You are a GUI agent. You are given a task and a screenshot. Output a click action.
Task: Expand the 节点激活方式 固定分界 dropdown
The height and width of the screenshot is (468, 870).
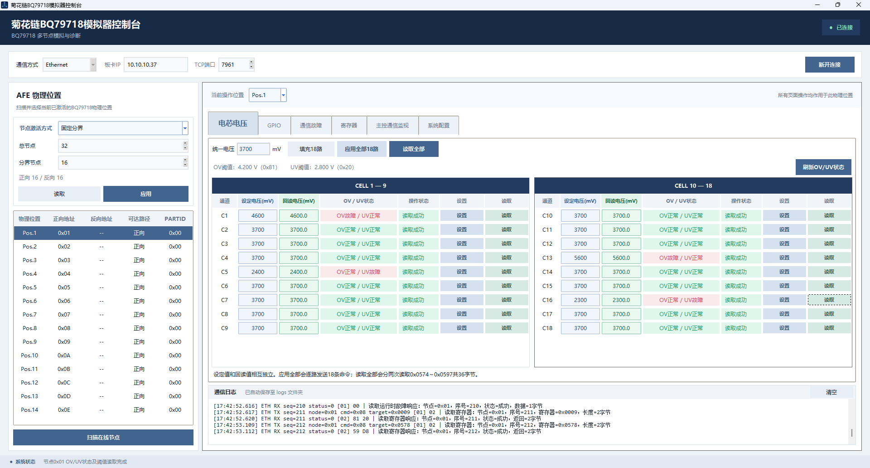[185, 128]
